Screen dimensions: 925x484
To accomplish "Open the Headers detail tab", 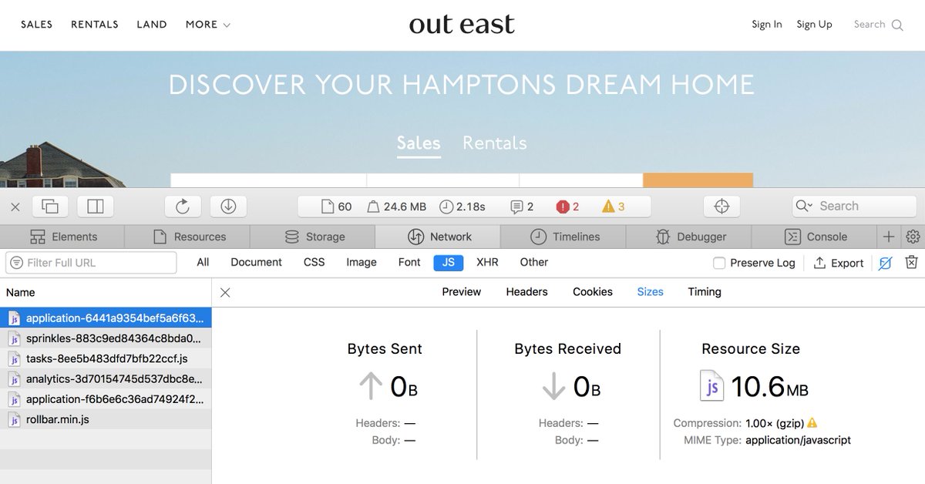I will 526,292.
